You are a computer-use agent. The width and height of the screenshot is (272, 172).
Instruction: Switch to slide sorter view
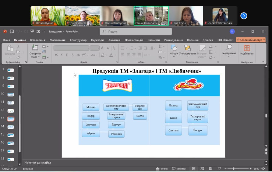202,169
